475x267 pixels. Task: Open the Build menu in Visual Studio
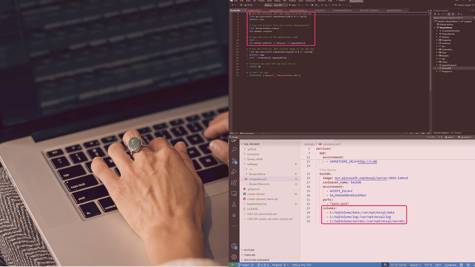(x=269, y=1)
